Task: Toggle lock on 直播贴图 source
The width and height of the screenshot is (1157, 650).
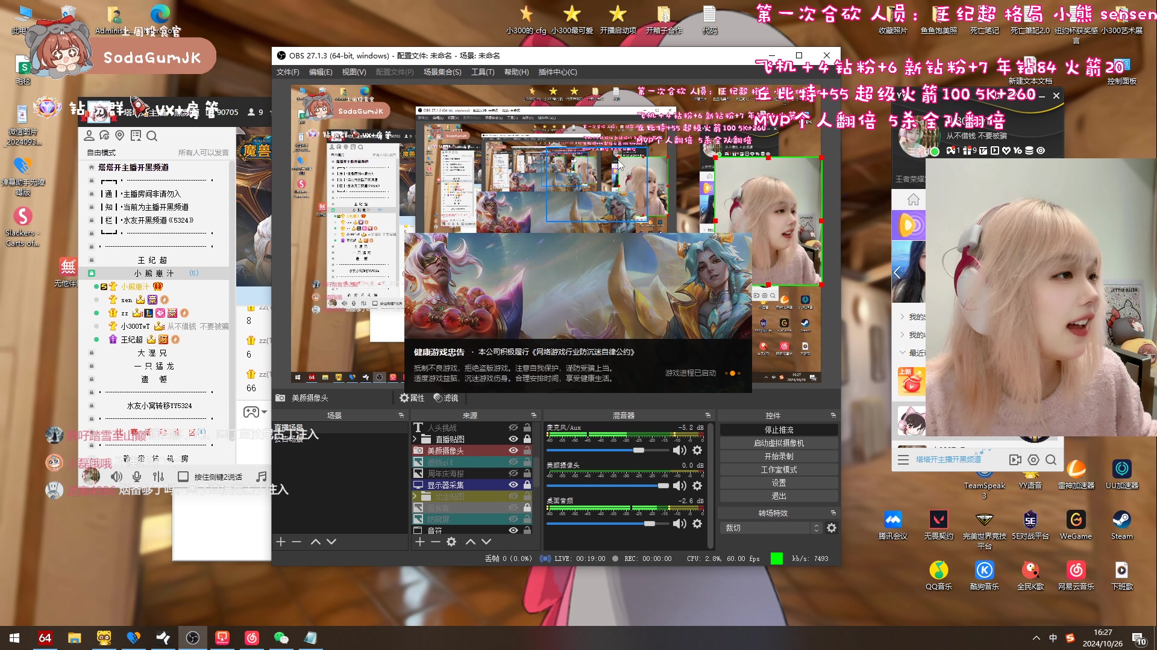Action: tap(527, 439)
